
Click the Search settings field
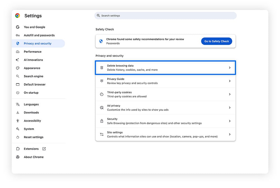pos(165,15)
